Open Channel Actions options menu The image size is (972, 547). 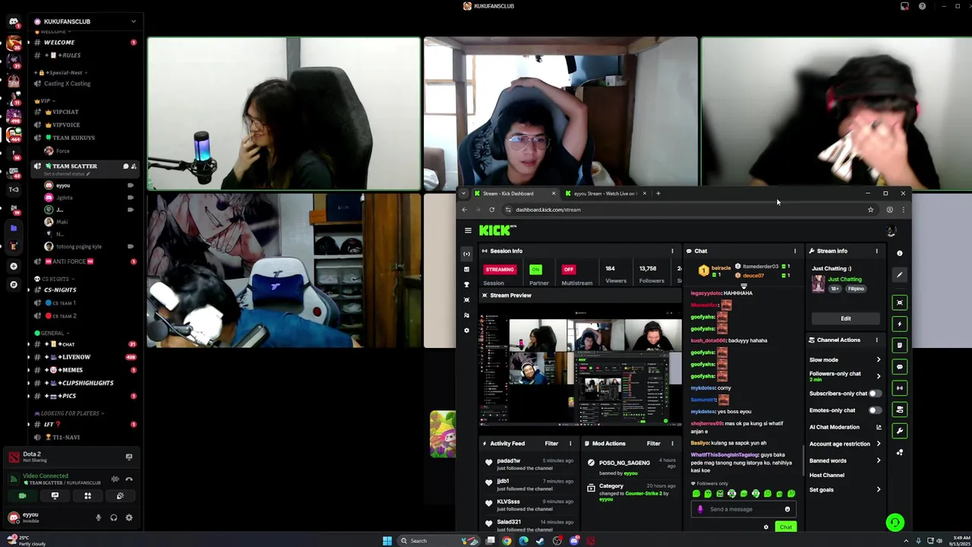pos(876,340)
